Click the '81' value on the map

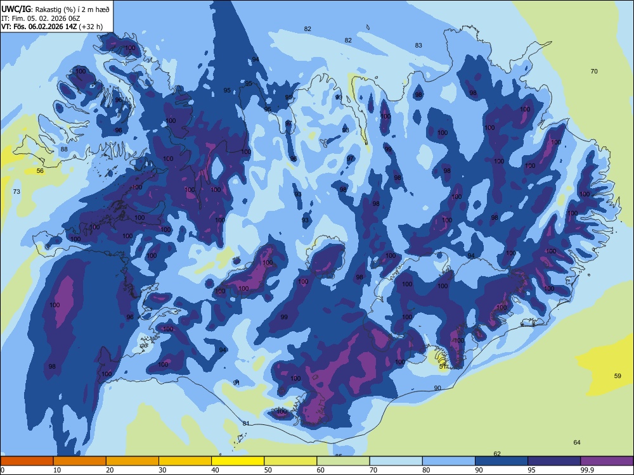[246, 423]
